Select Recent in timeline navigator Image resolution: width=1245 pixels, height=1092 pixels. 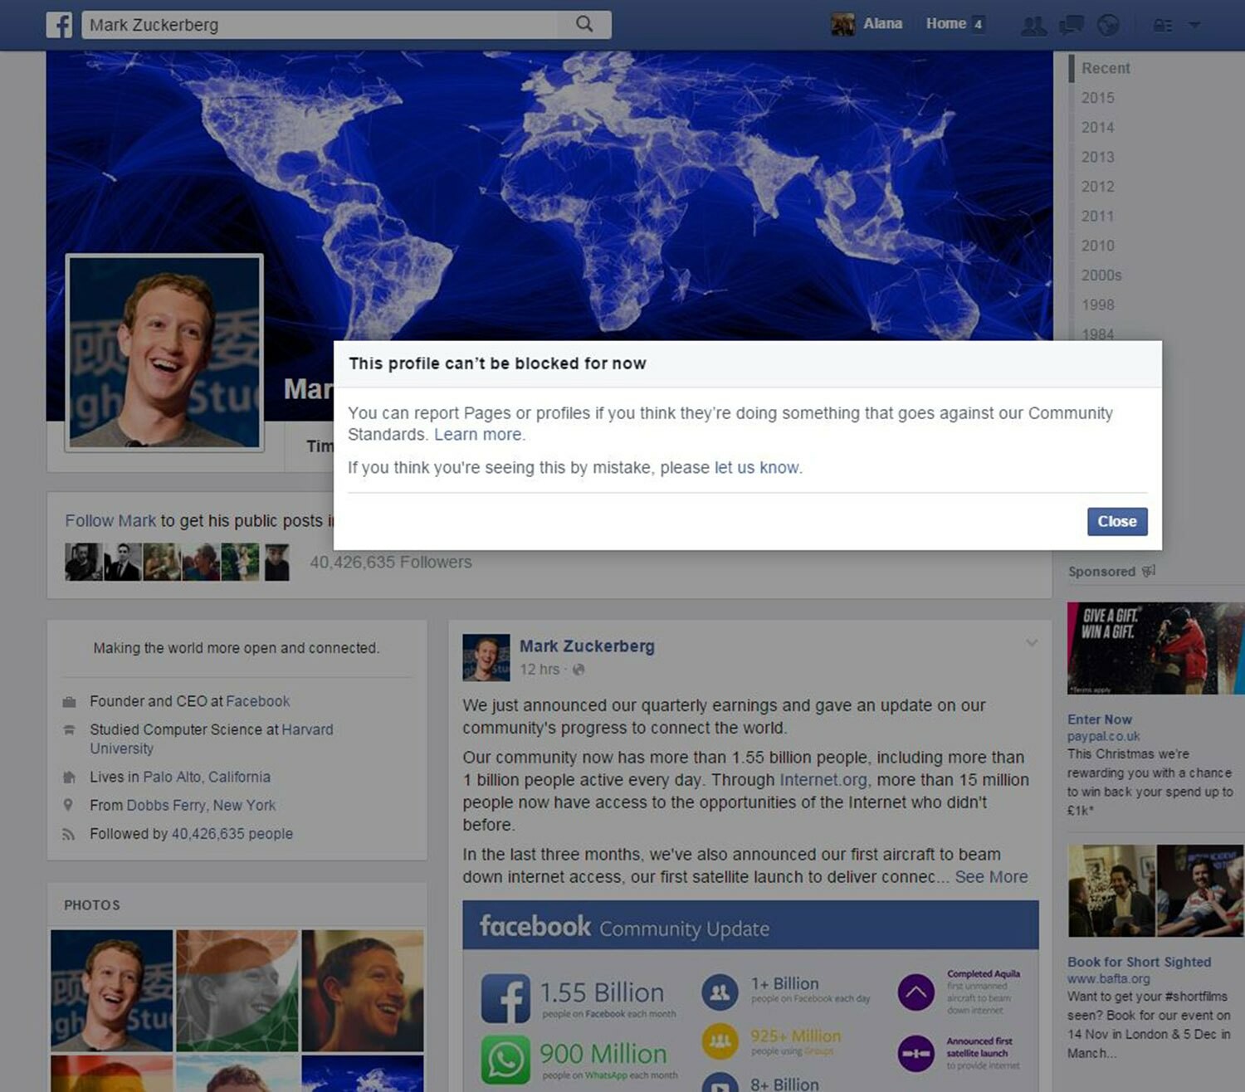click(1106, 68)
